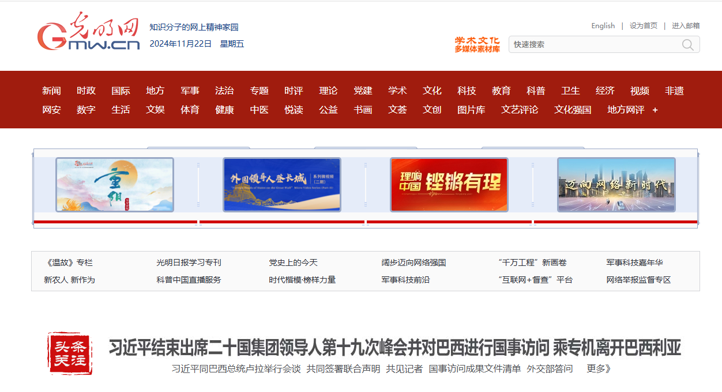Open the 重阳 festival banner thumbnail
Image resolution: width=722 pixels, height=392 pixels.
[x=115, y=185]
